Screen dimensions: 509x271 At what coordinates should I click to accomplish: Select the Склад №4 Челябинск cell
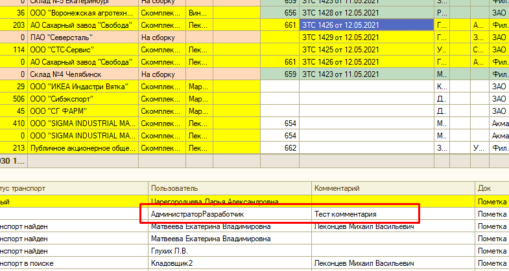pyautogui.click(x=83, y=74)
